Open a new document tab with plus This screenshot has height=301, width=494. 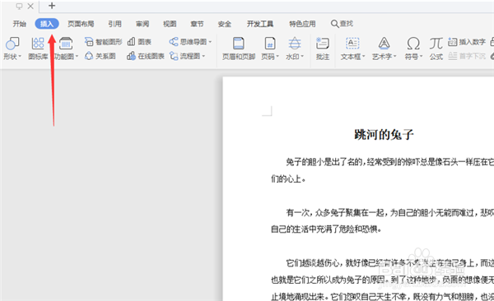click(x=52, y=6)
